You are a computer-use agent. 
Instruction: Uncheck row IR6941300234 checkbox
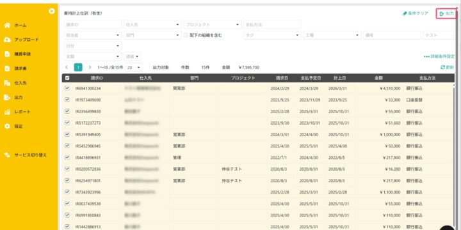tap(67, 88)
